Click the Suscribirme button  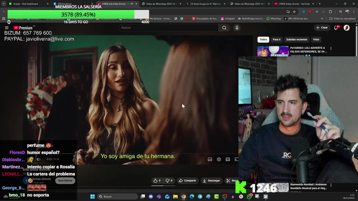(x=65, y=181)
